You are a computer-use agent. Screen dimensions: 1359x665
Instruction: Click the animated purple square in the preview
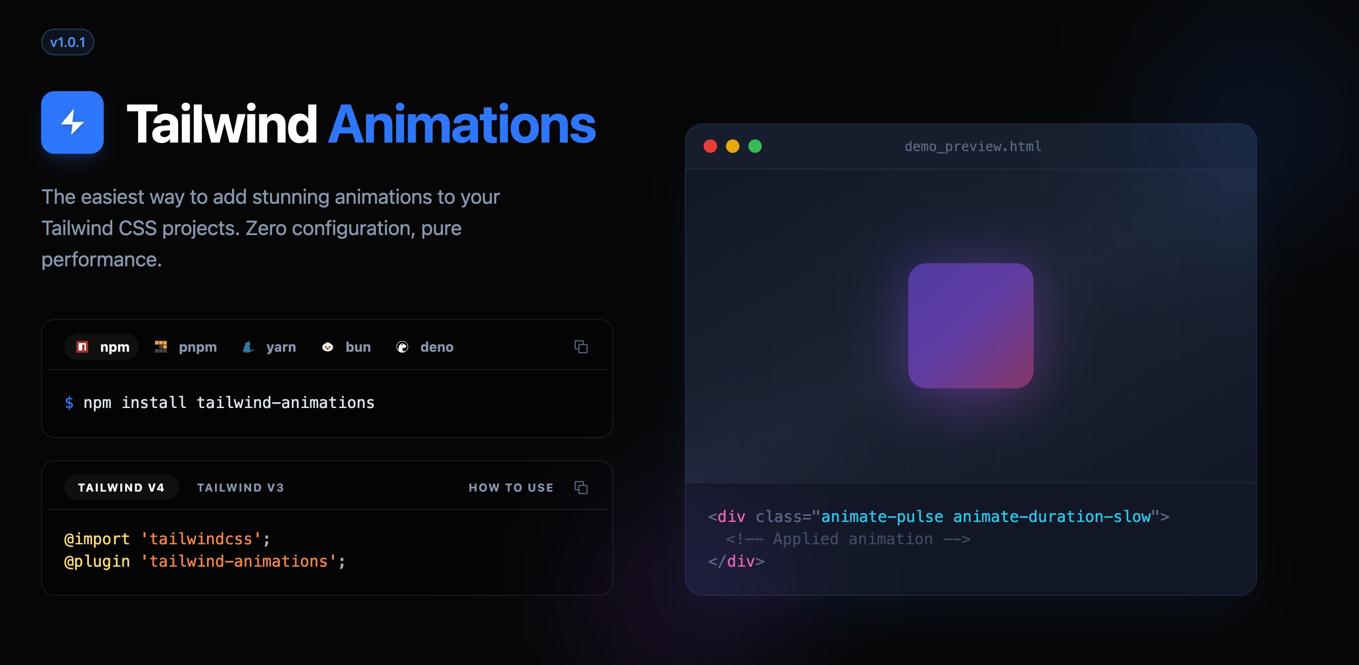(x=971, y=325)
